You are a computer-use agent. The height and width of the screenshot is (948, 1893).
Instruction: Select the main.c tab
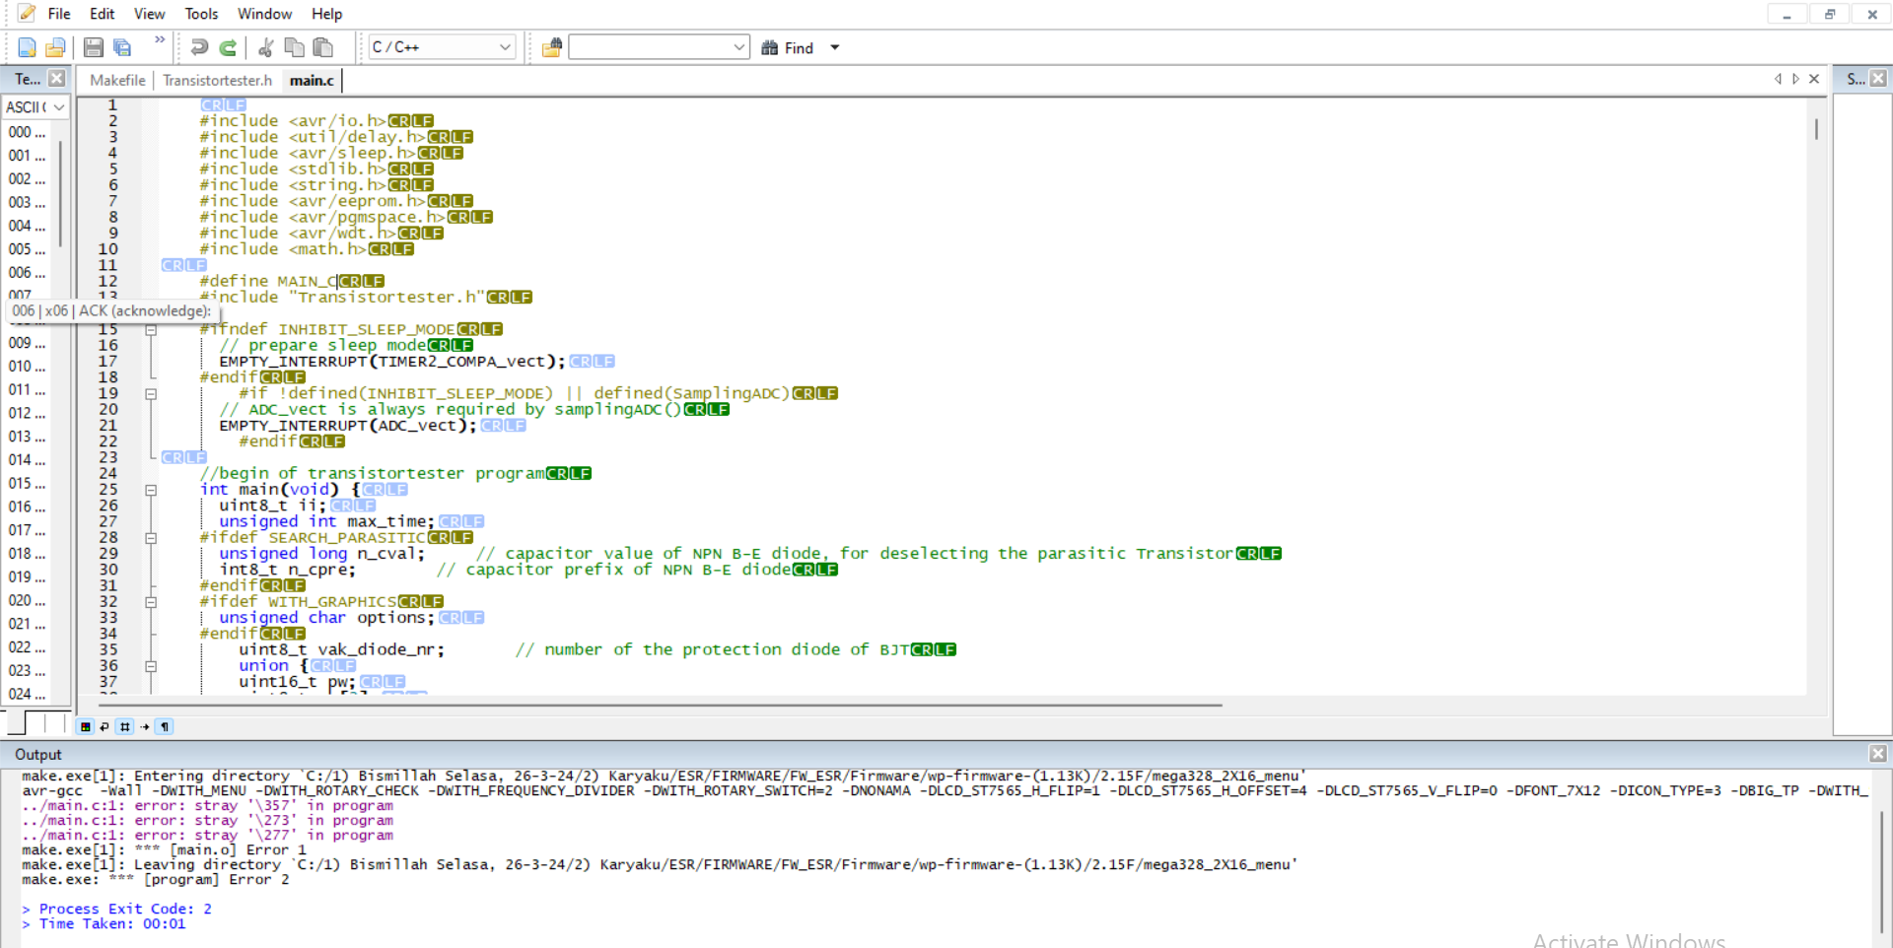click(x=312, y=80)
